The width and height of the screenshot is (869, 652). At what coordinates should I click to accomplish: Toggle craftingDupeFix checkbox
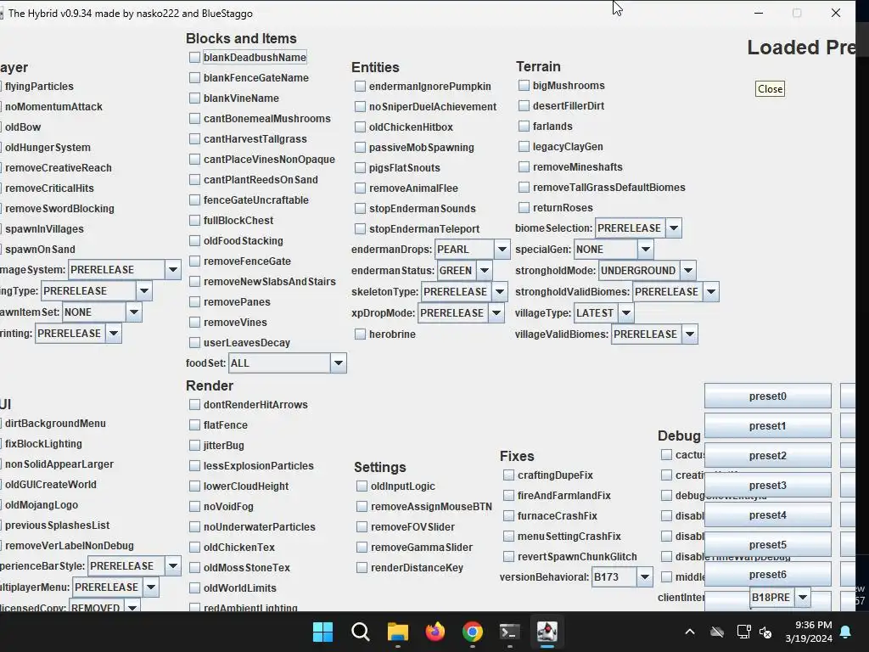coord(508,475)
